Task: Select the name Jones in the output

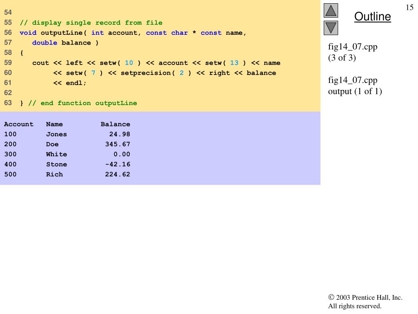Action: pyautogui.click(x=56, y=134)
